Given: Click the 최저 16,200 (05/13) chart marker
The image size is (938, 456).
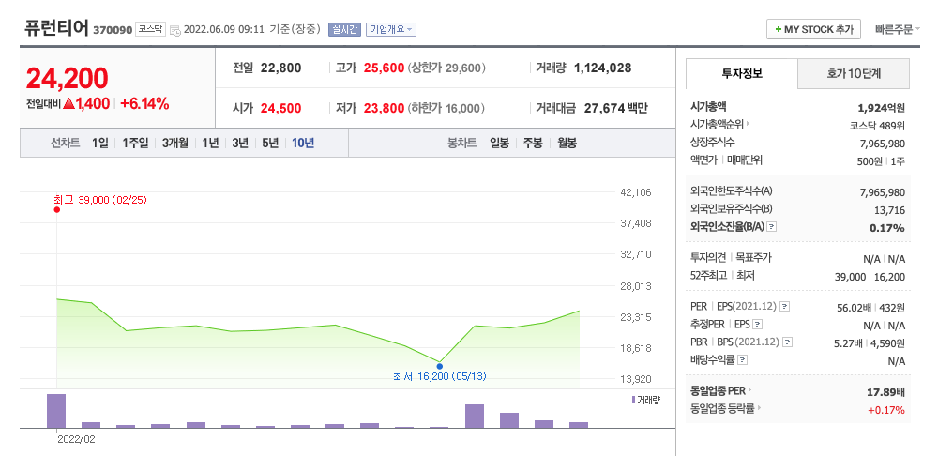Looking at the screenshot, I should pos(440,366).
